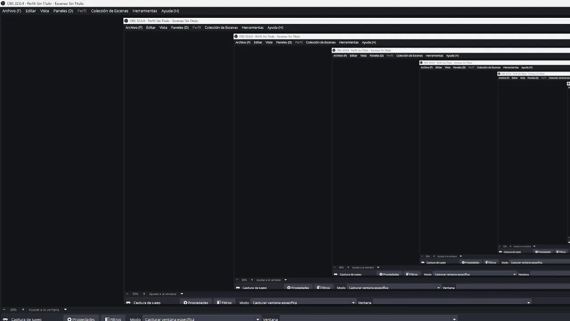
Task: Zoom out preview with outermost minus icon
Action: 4,309
